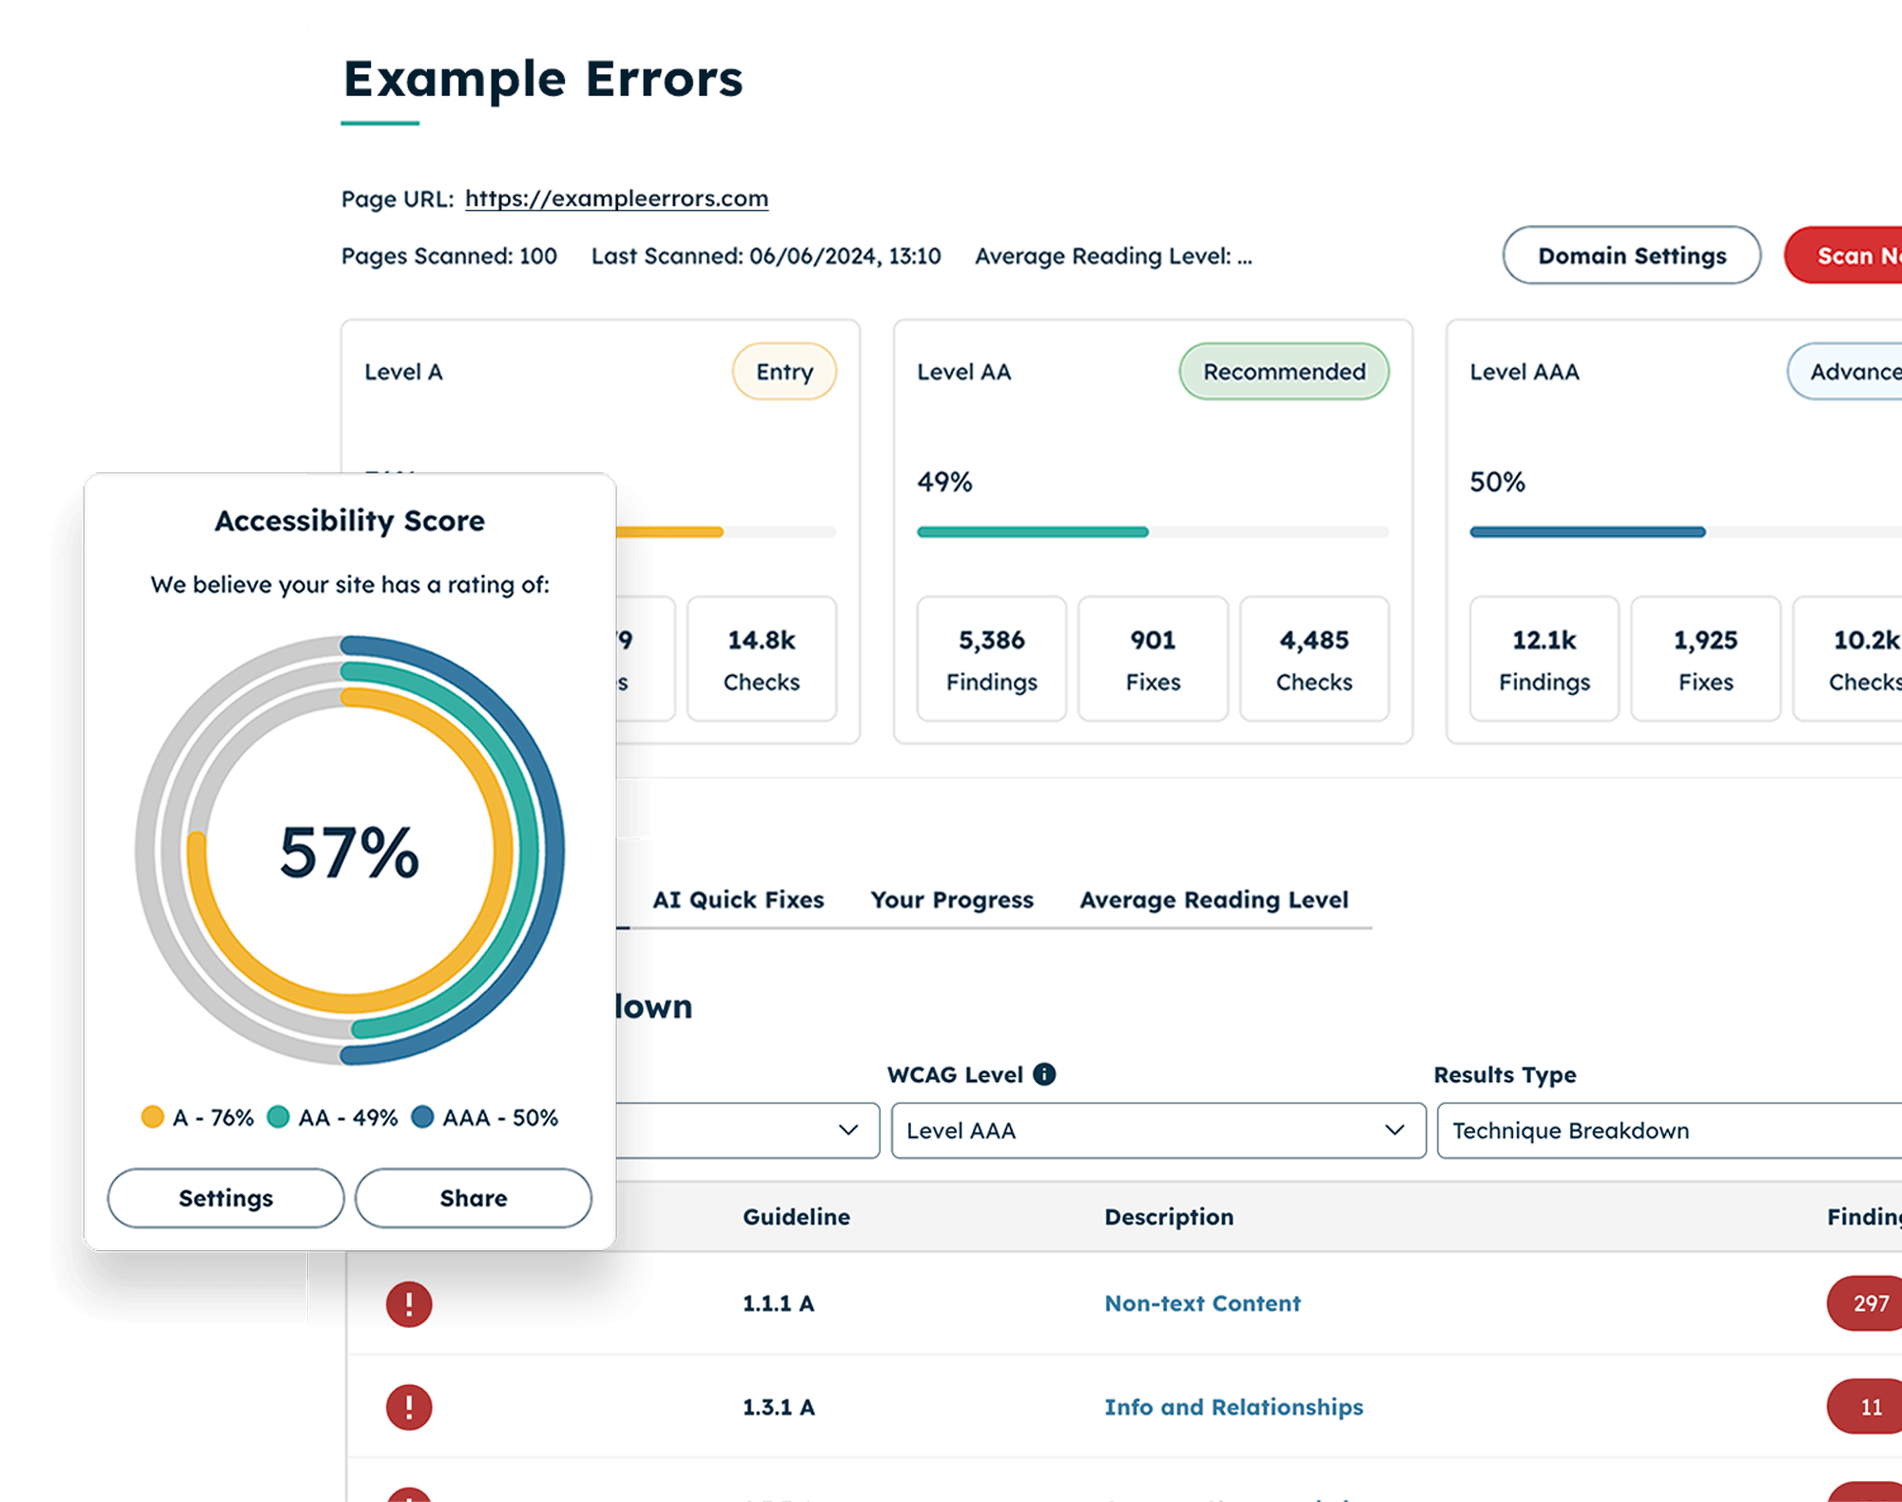Open the Info and Relationships link
Viewport: 1902px width, 1502px height.
tap(1233, 1407)
